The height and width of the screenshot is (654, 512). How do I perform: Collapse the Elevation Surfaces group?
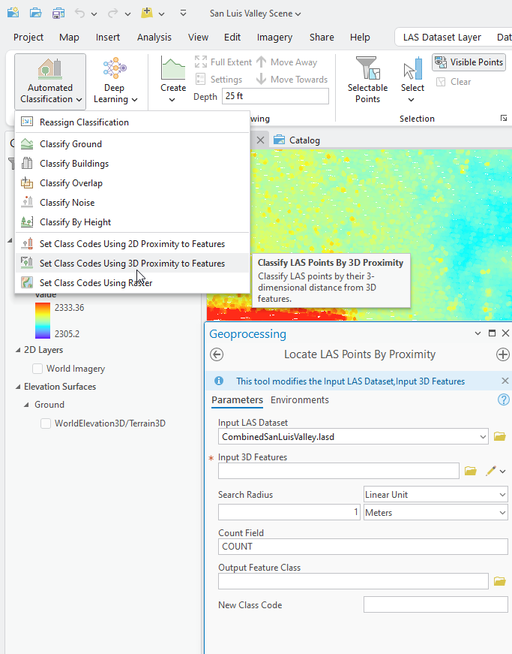pyautogui.click(x=18, y=387)
